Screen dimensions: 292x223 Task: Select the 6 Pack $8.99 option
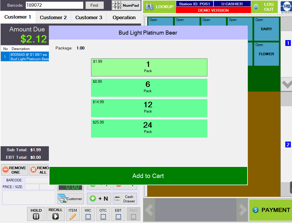(149, 88)
